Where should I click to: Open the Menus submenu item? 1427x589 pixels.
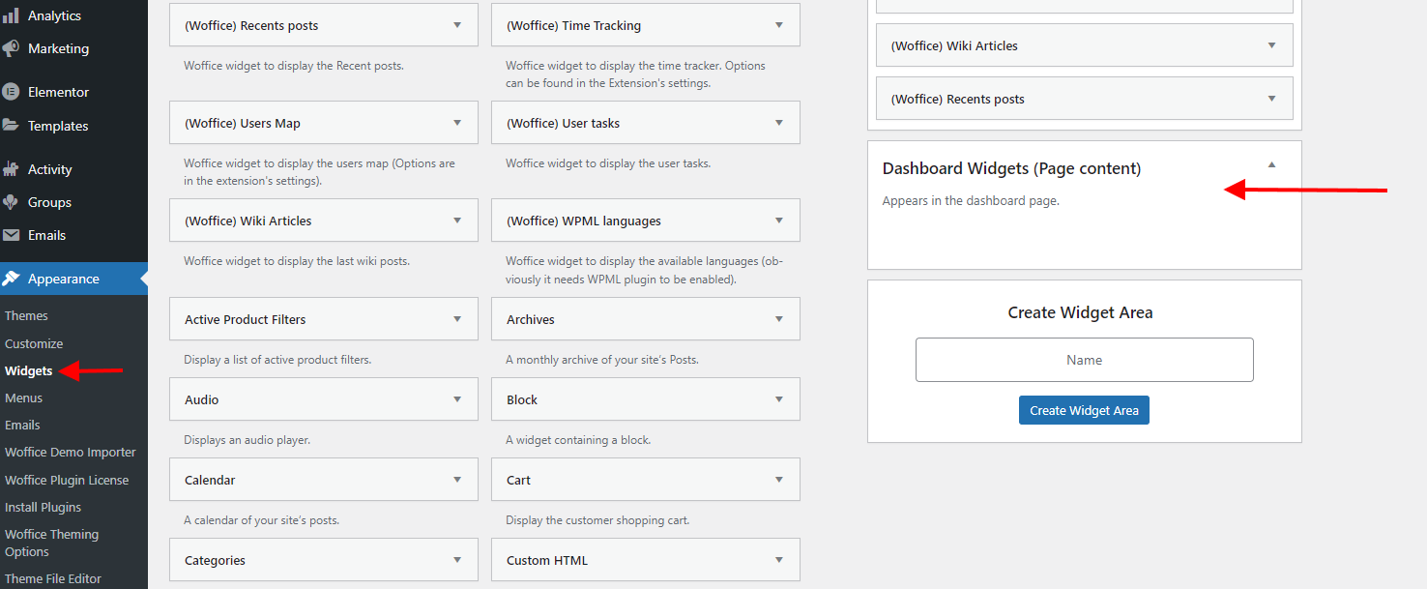click(23, 398)
